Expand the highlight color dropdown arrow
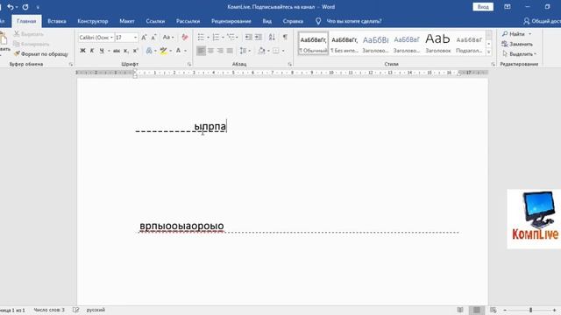Viewport: 561px width, 315px height. click(x=170, y=51)
